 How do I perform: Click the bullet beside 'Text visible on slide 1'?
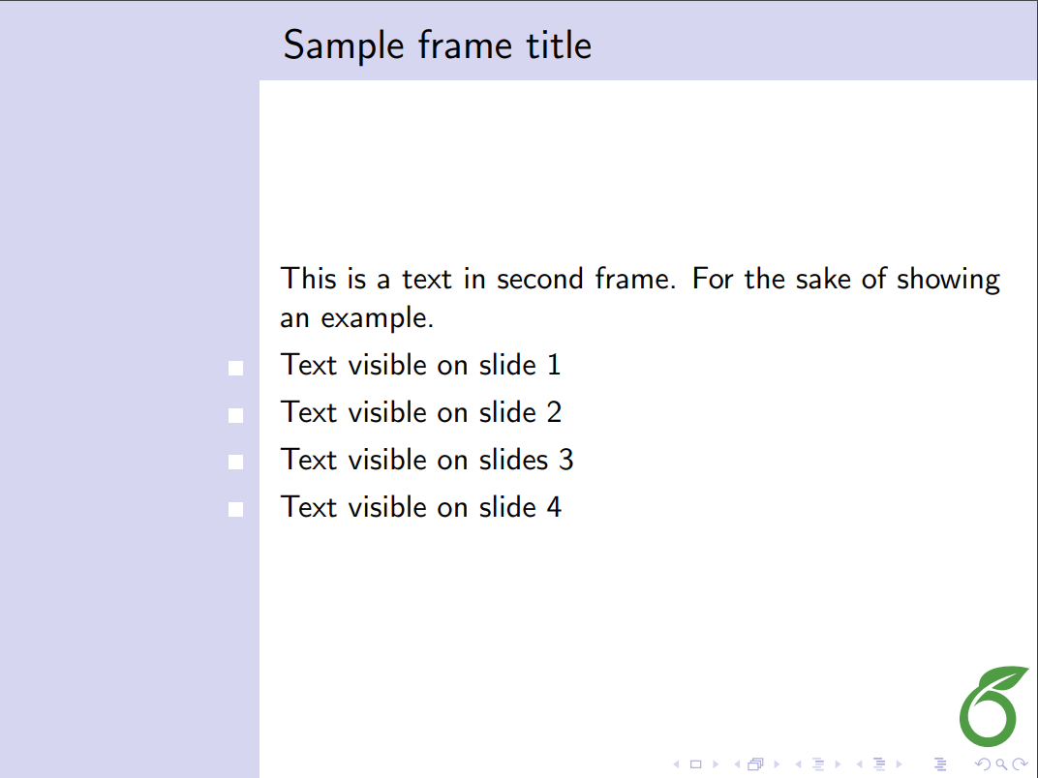[235, 368]
